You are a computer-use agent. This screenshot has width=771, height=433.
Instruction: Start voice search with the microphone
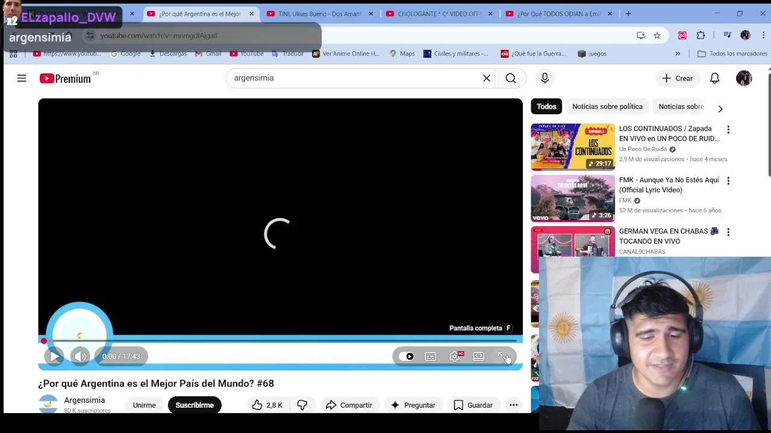(545, 78)
